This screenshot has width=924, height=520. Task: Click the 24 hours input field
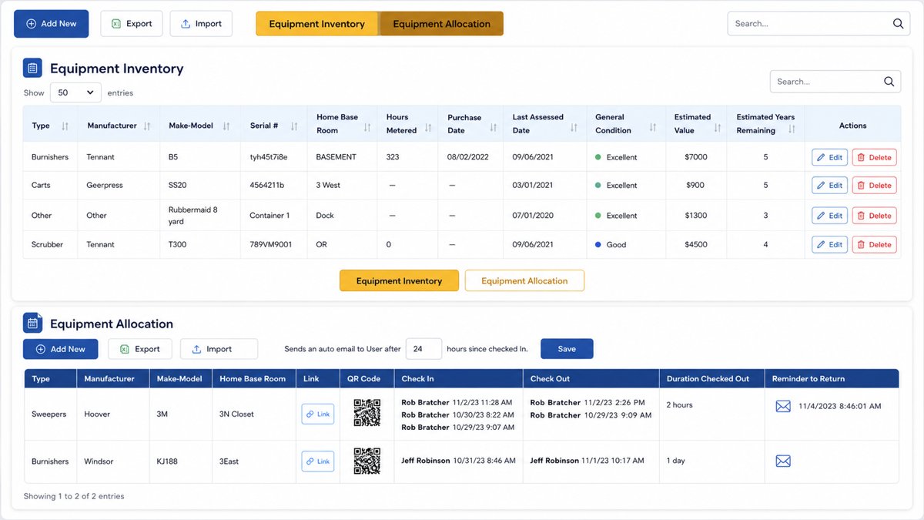click(423, 349)
